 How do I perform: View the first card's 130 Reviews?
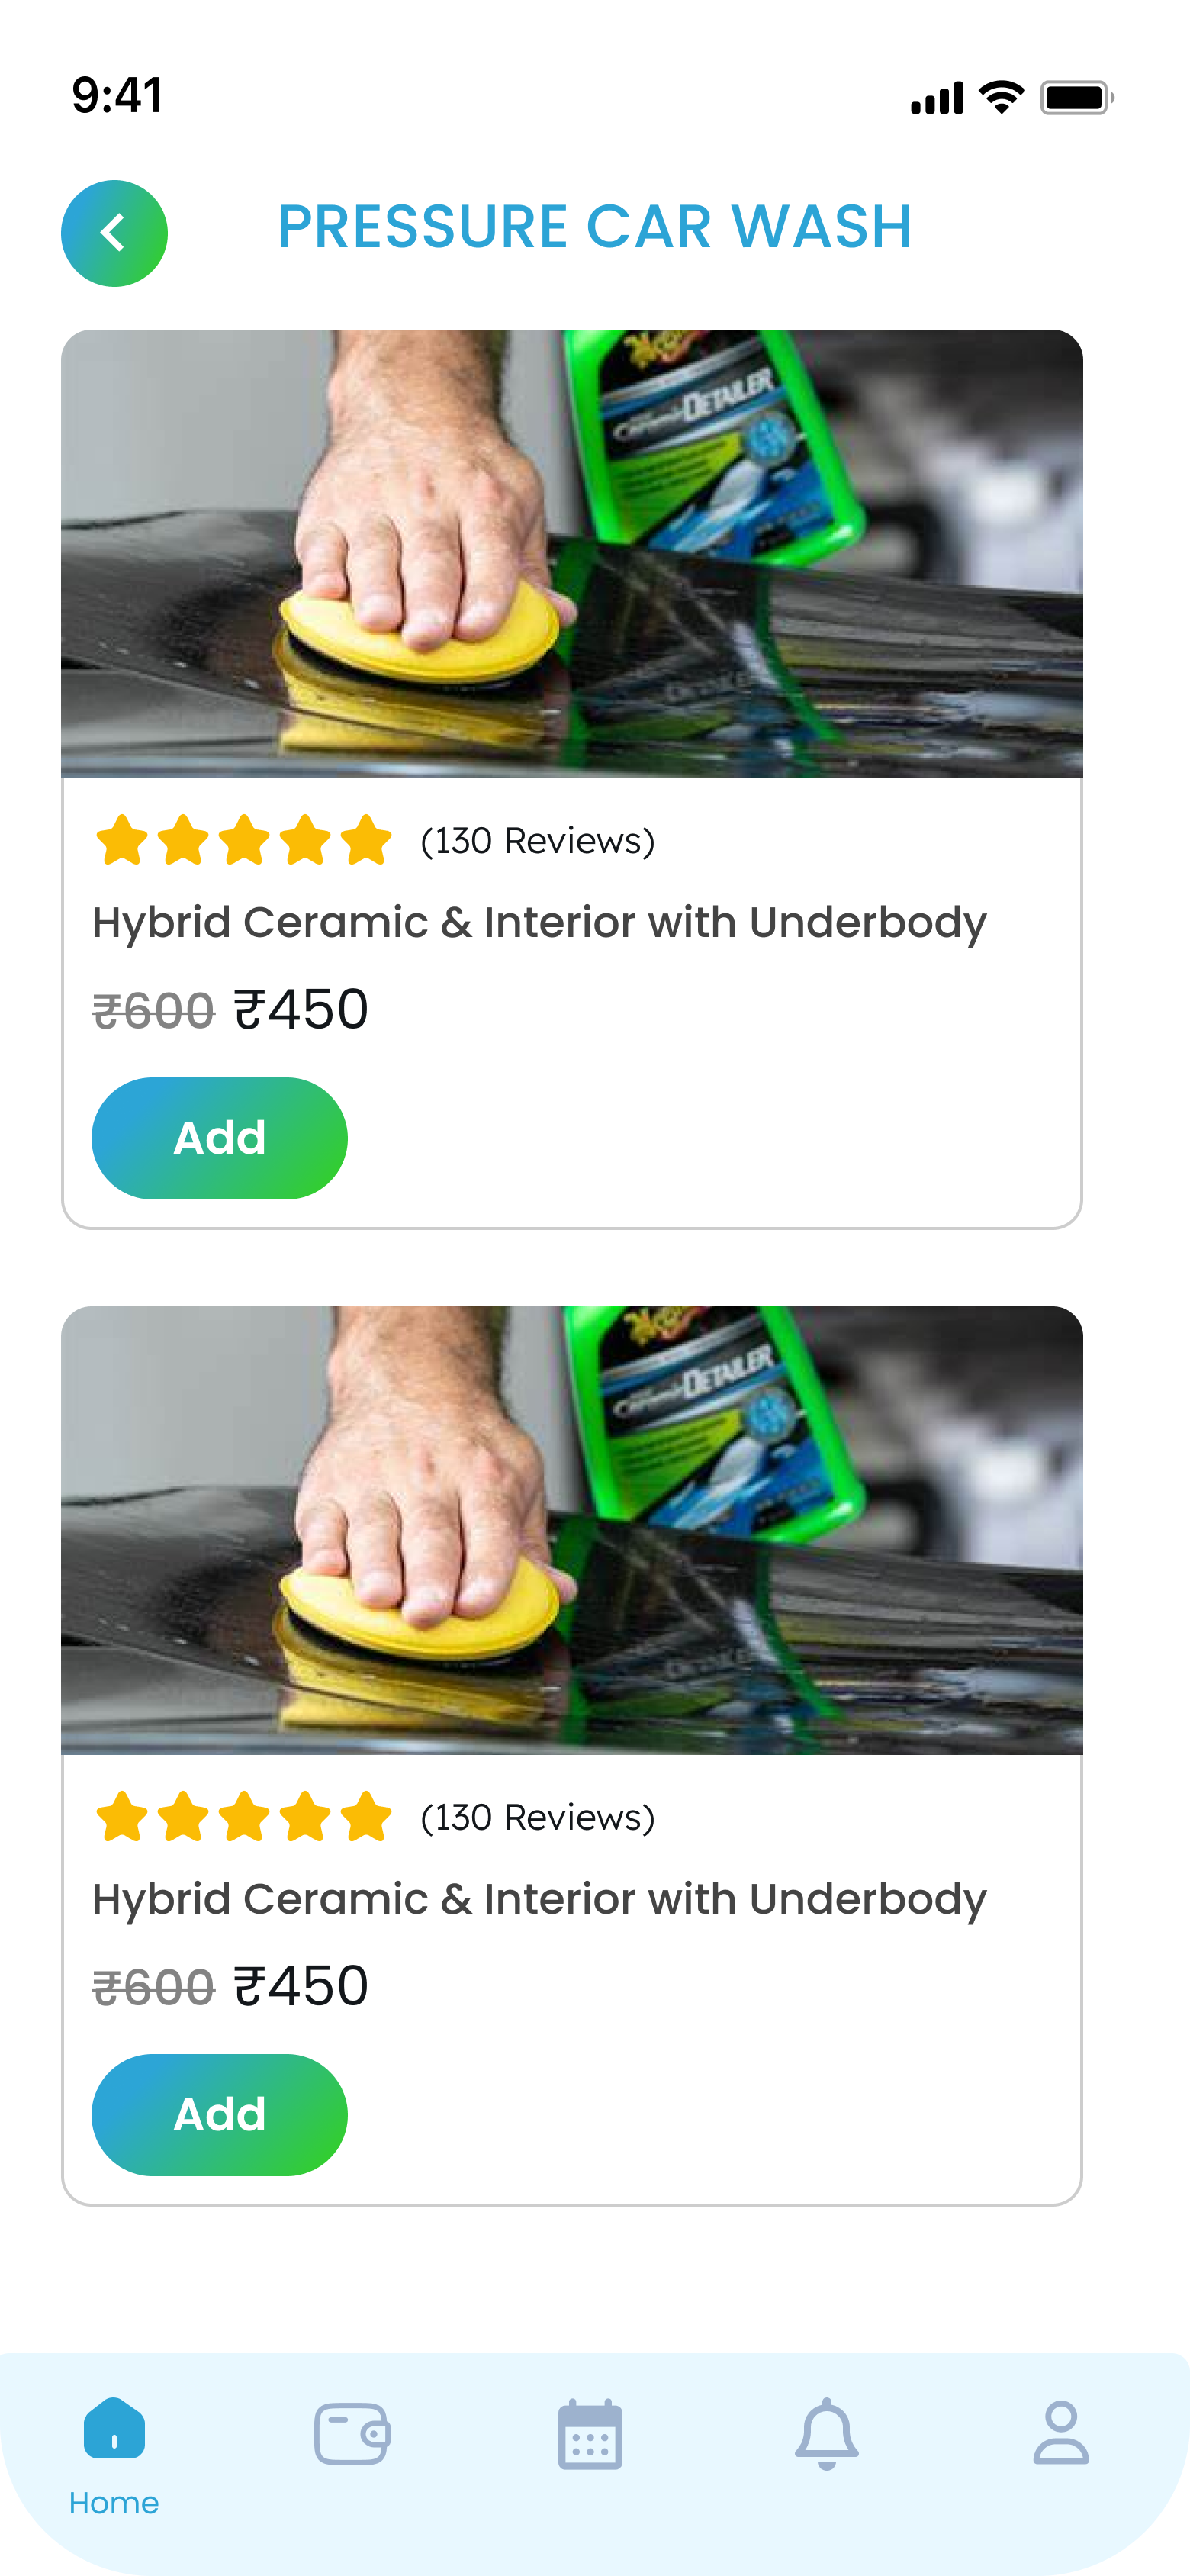coord(538,841)
